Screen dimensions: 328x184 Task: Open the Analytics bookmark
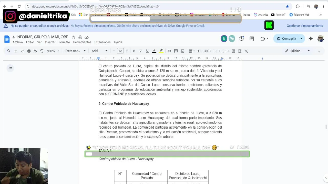point(261,15)
